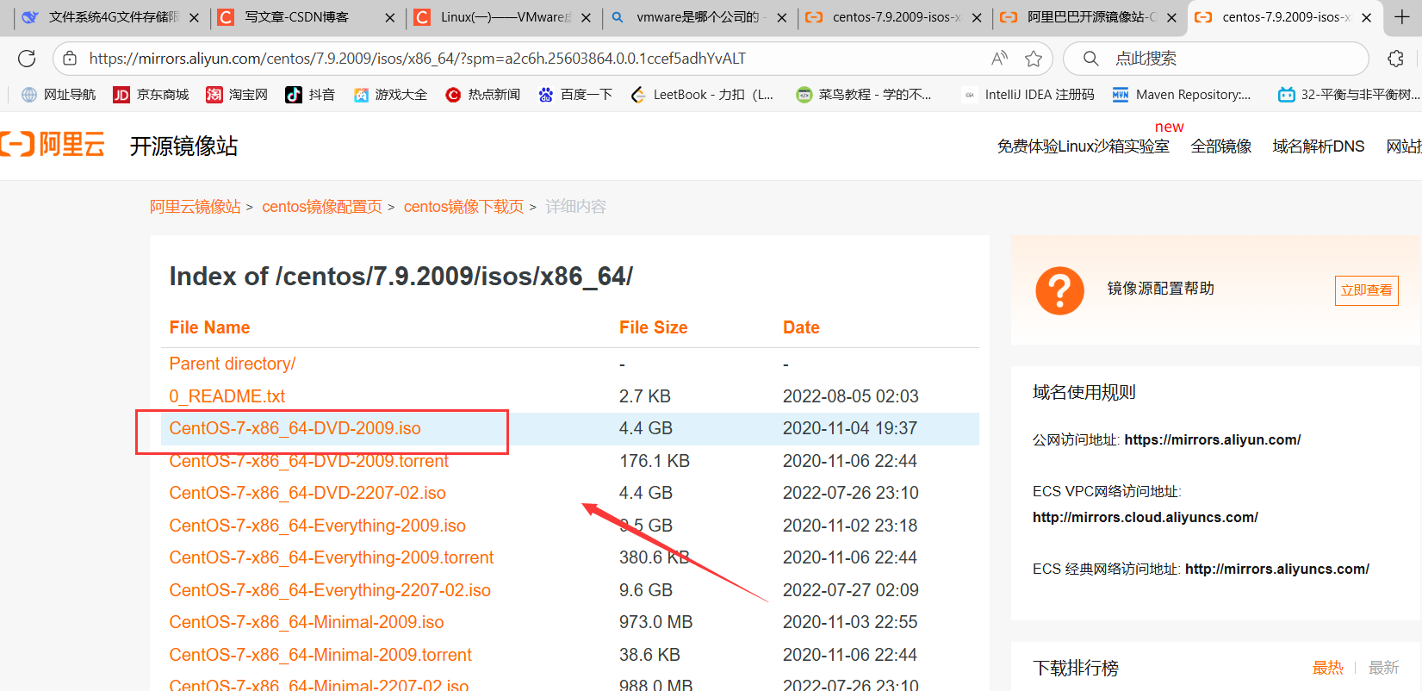Open the 淘宝网 bookmark
Image resolution: width=1422 pixels, height=691 pixels.
[x=237, y=95]
